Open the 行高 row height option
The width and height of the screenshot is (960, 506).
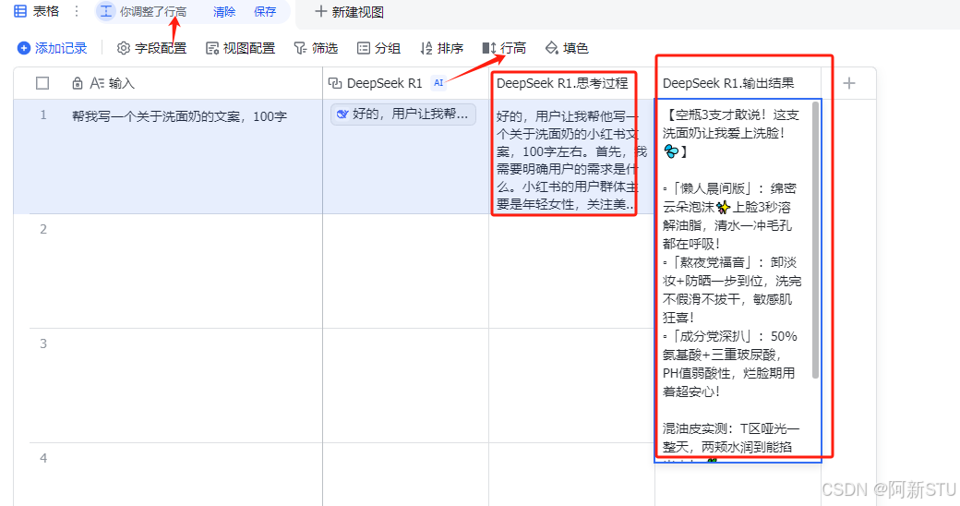[x=504, y=48]
